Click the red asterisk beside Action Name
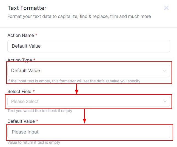 pyautogui.click(x=36, y=36)
